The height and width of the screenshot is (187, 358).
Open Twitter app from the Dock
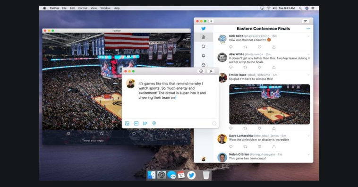pyautogui.click(x=191, y=175)
